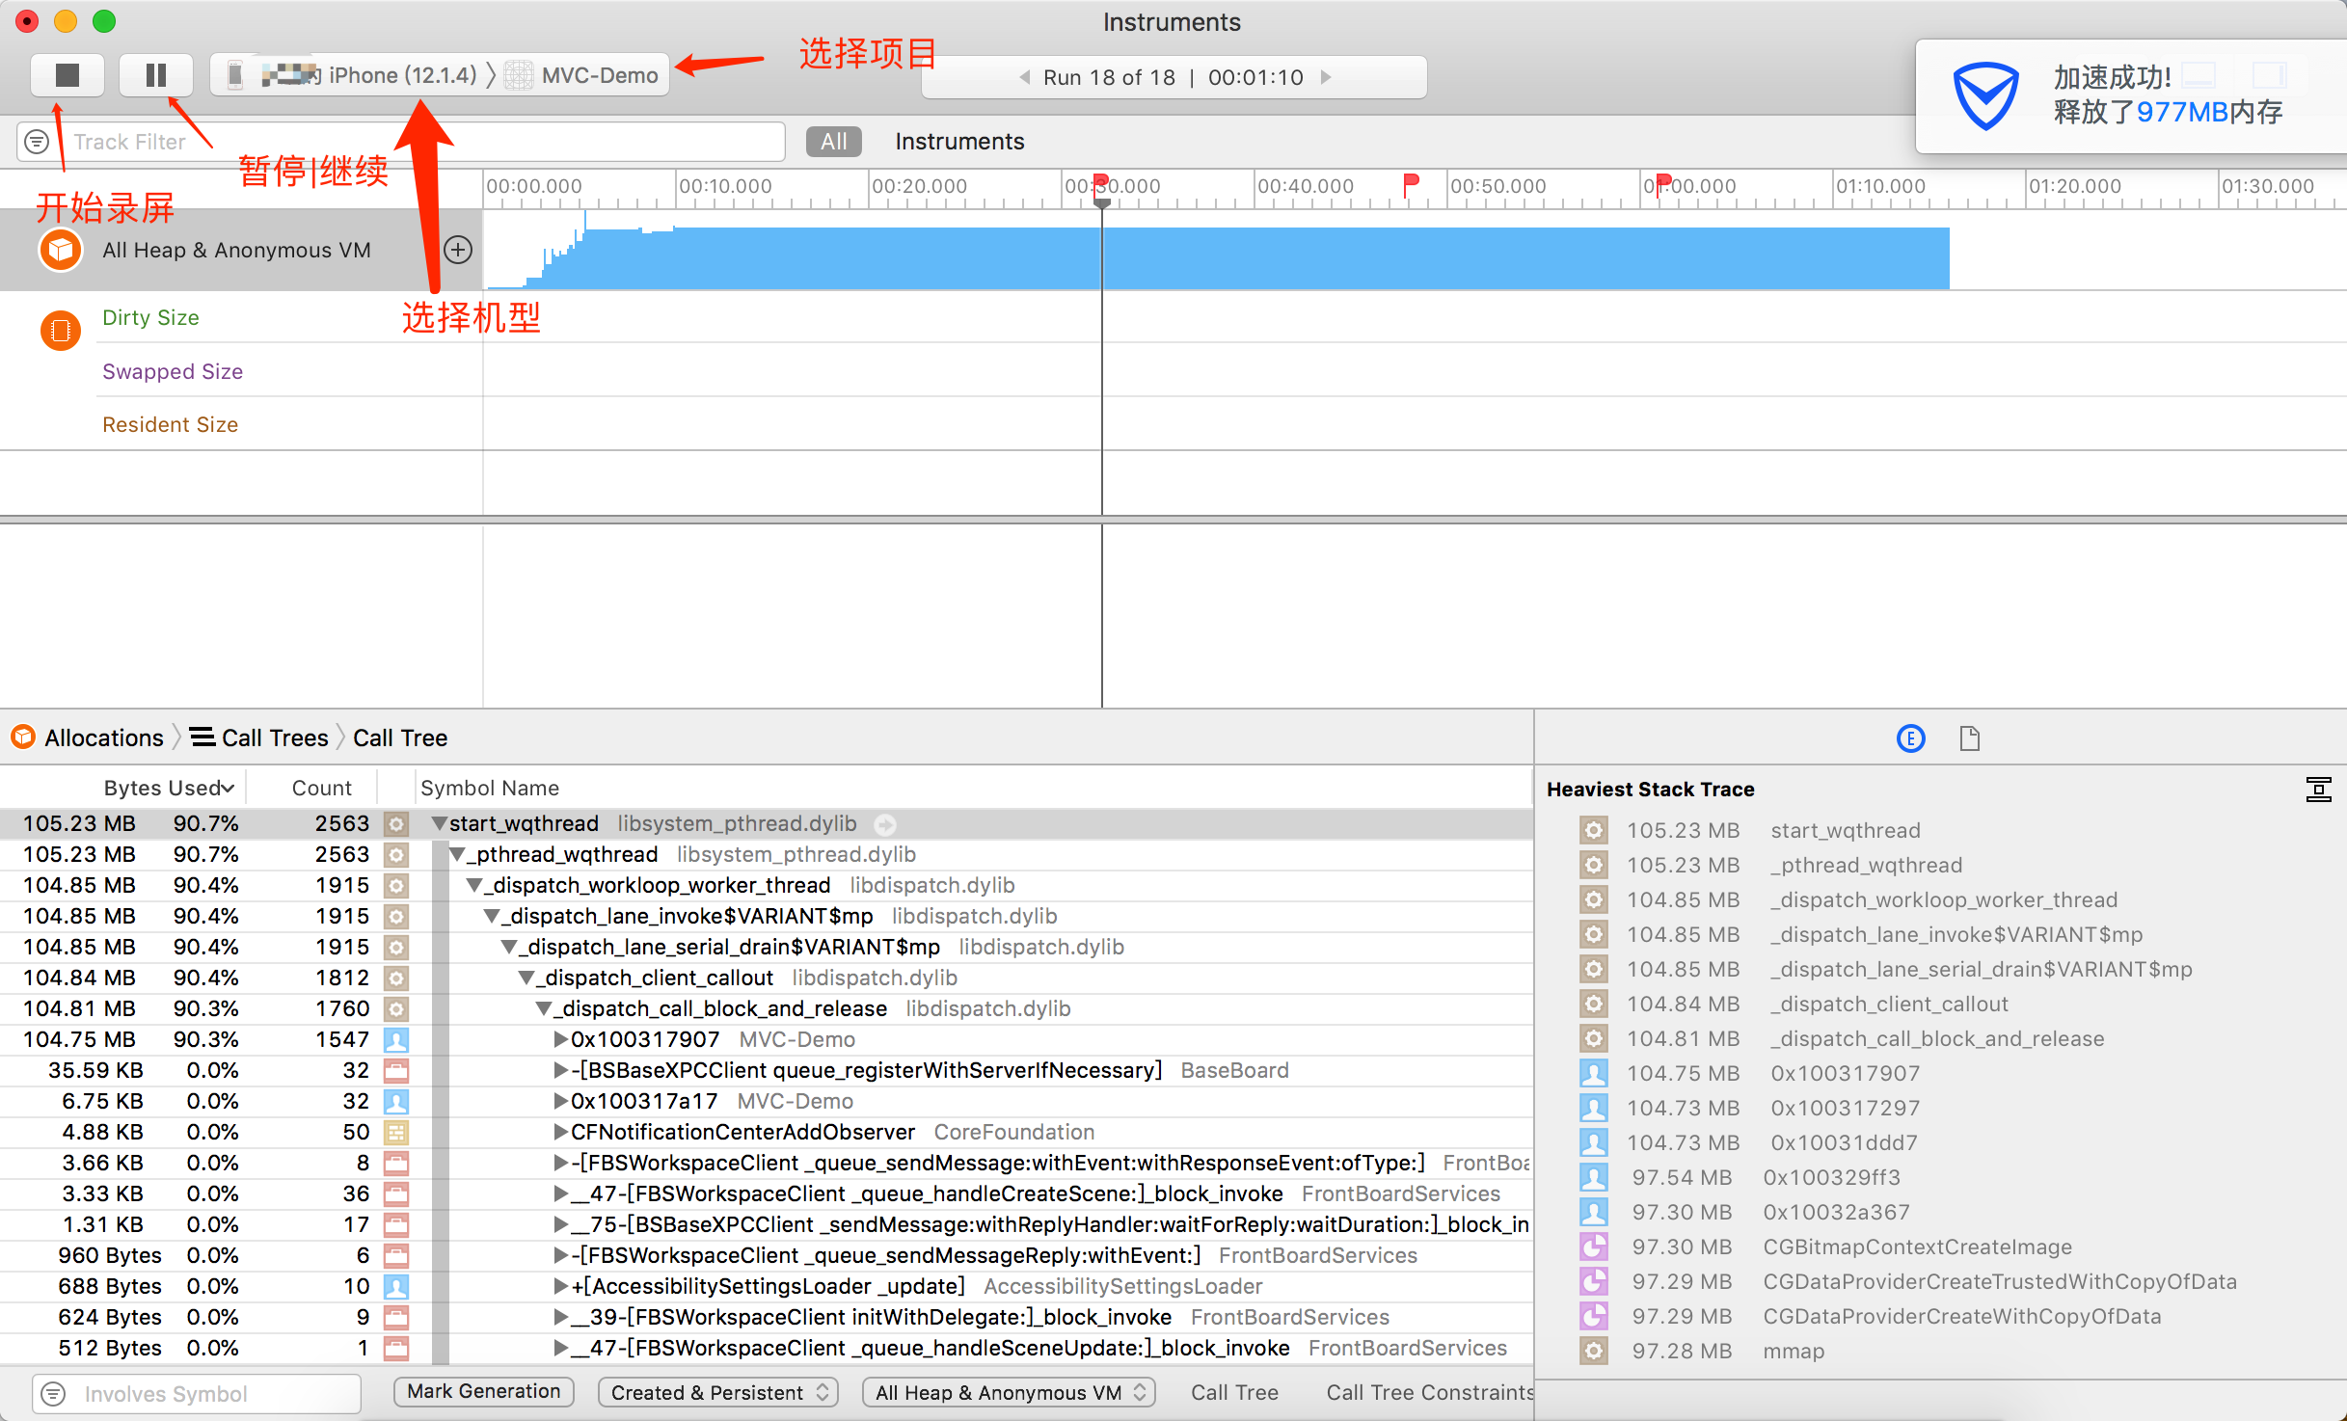Click user code icon on 0x100317907 row
The width and height of the screenshot is (2347, 1421).
tap(396, 1040)
